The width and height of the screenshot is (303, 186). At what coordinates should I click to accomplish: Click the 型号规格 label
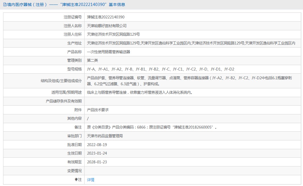[74, 69]
